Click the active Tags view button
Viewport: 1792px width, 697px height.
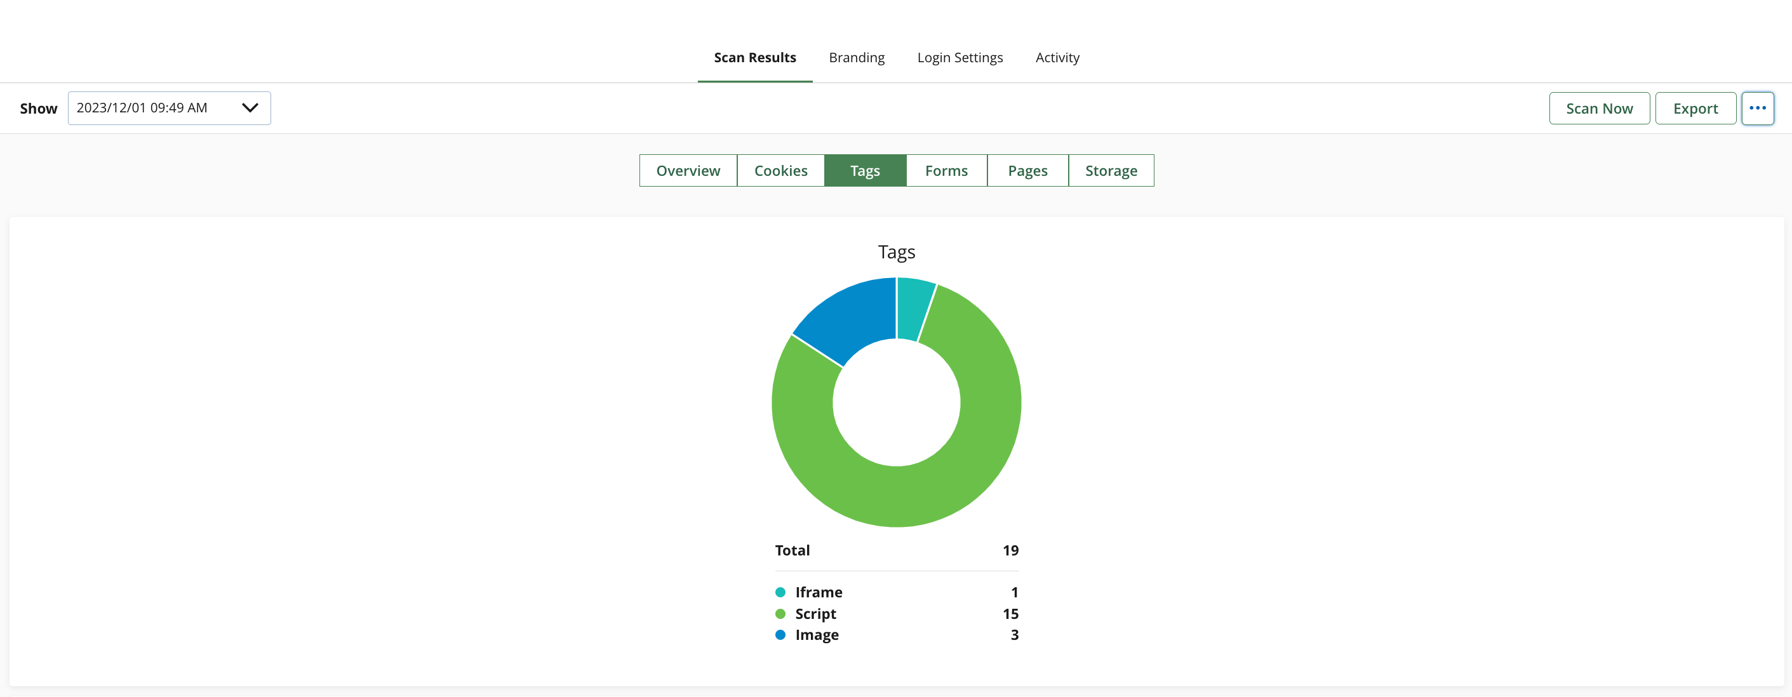pos(865,170)
